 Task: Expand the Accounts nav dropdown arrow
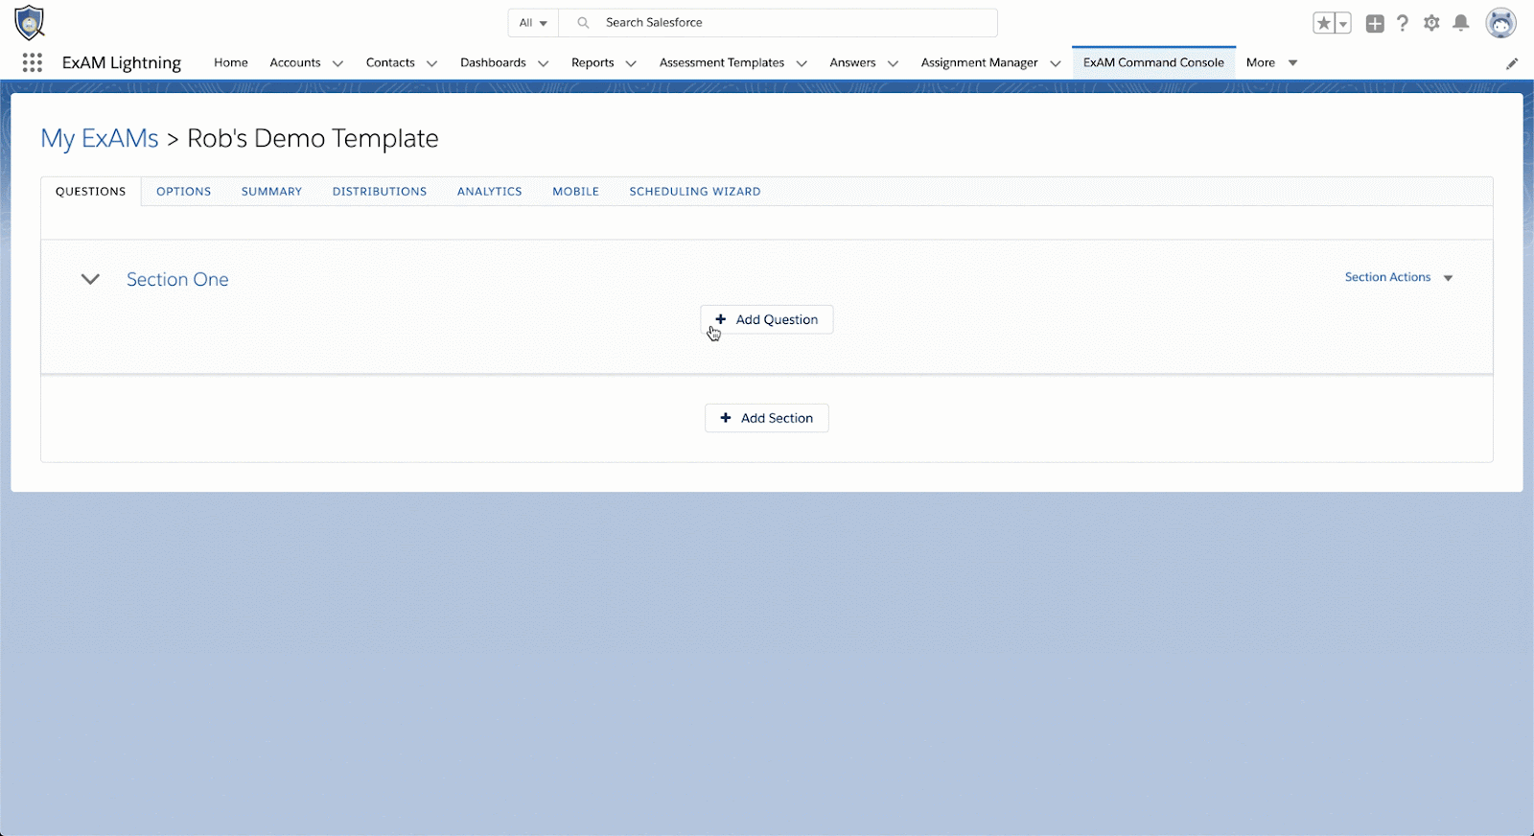coord(337,63)
